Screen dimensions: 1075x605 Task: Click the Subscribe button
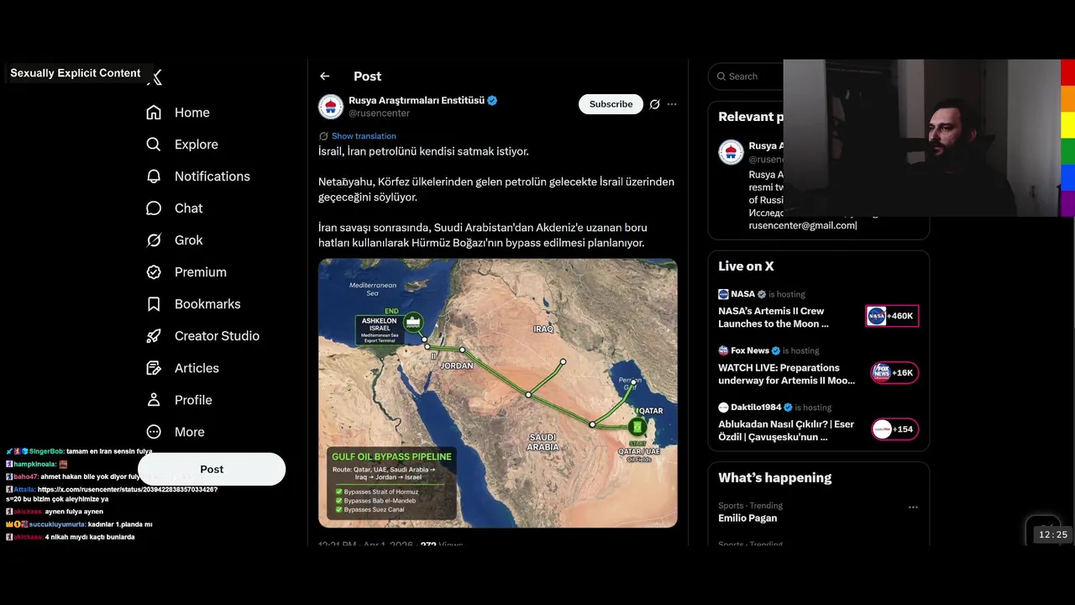click(611, 104)
